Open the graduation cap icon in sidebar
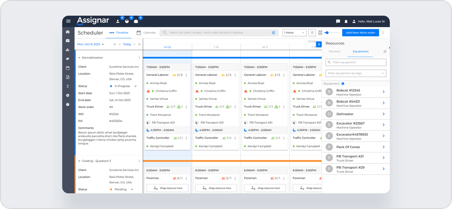 pyautogui.click(x=68, y=59)
